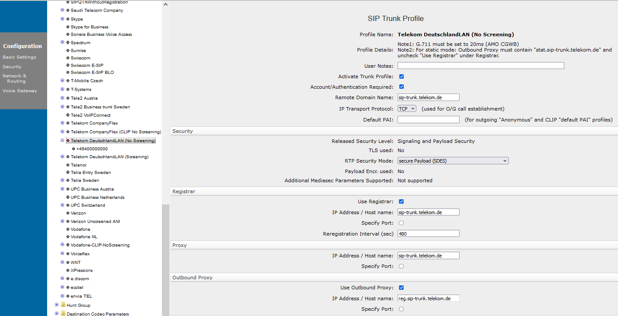Expand the Skype tree node
This screenshot has width=618, height=316.
pos(62,19)
